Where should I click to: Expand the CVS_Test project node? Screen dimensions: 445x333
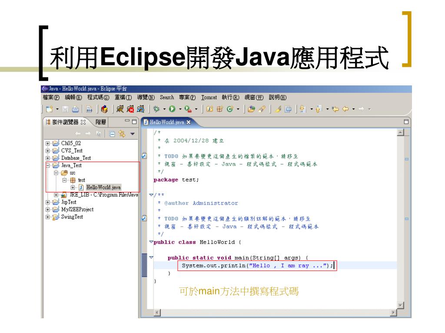[48, 151]
